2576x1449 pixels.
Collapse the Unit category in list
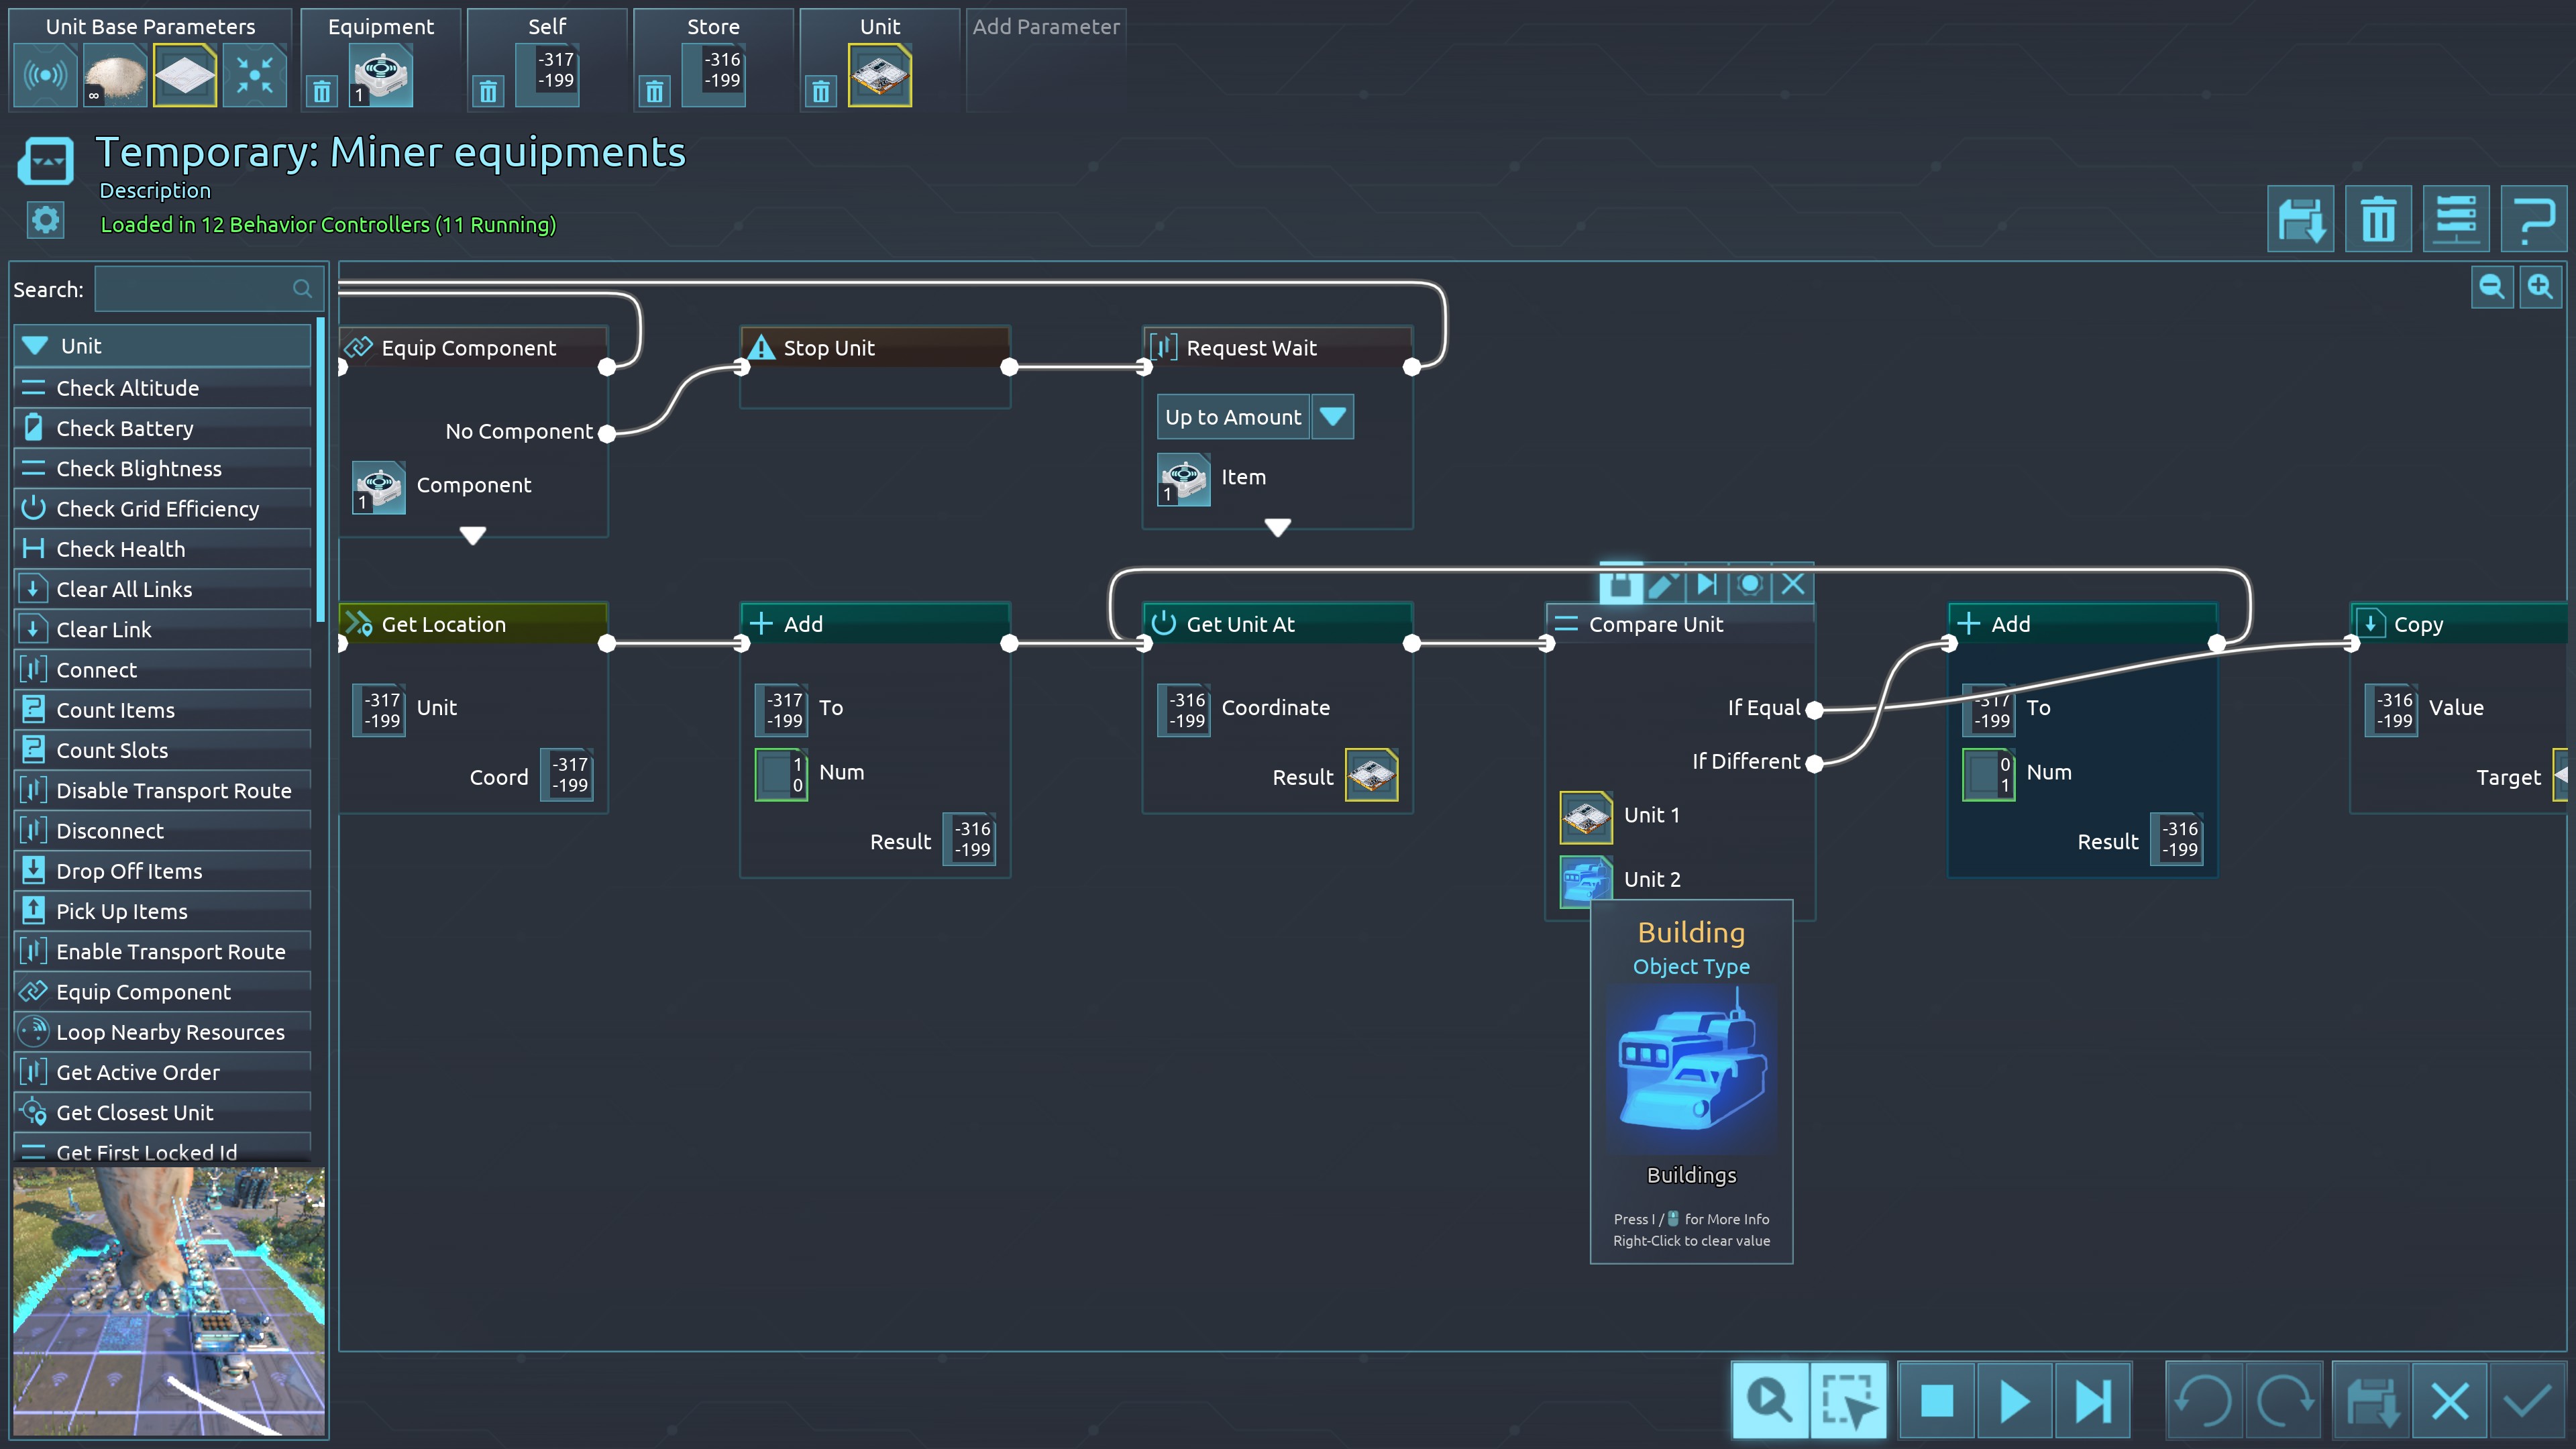(x=36, y=346)
